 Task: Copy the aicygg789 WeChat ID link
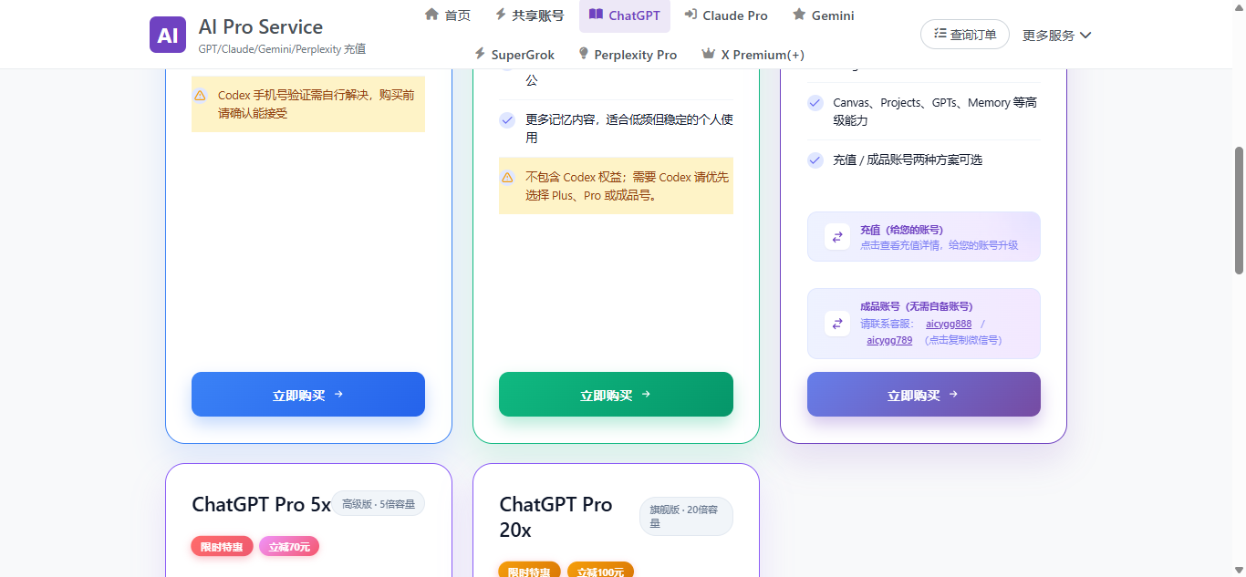tap(889, 340)
